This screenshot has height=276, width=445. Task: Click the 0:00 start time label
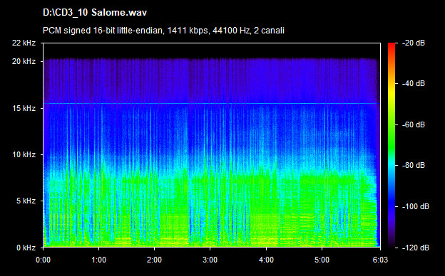(x=43, y=260)
